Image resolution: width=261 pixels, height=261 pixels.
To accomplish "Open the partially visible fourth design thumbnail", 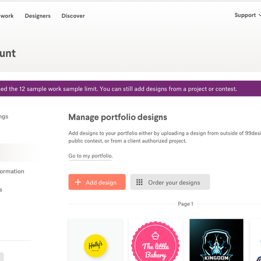I will (x=255, y=240).
